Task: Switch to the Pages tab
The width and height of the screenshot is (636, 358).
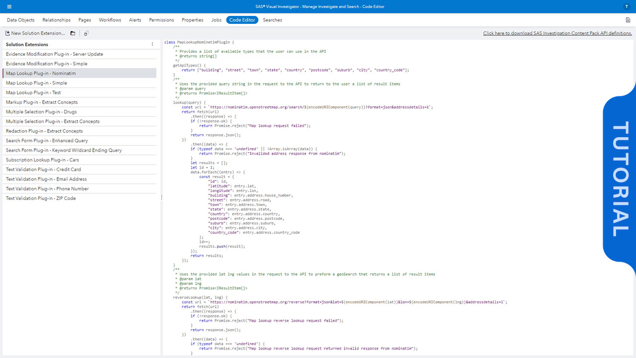Action: pyautogui.click(x=84, y=20)
